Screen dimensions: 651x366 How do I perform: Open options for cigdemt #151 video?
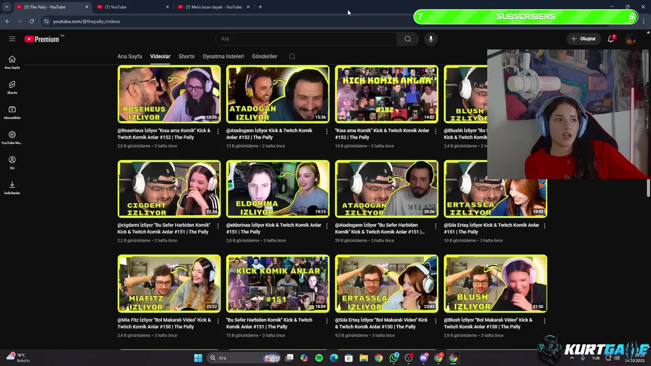pos(218,226)
